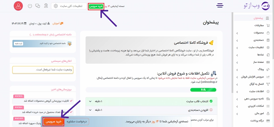274x127 pixels.
Task: Click the صفحه ساز page builder icon
Action: tap(268, 62)
